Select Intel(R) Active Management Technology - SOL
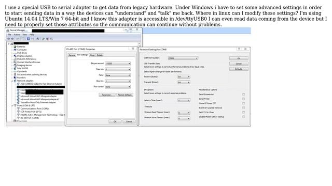The height and width of the screenshot is (186, 332). pyautogui.click(x=43, y=115)
